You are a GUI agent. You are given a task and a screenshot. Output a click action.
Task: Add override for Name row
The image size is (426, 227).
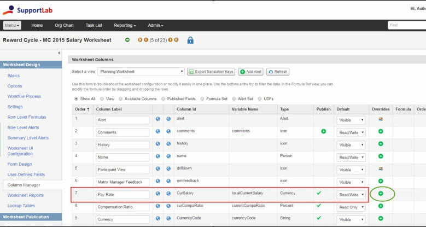[x=381, y=156]
